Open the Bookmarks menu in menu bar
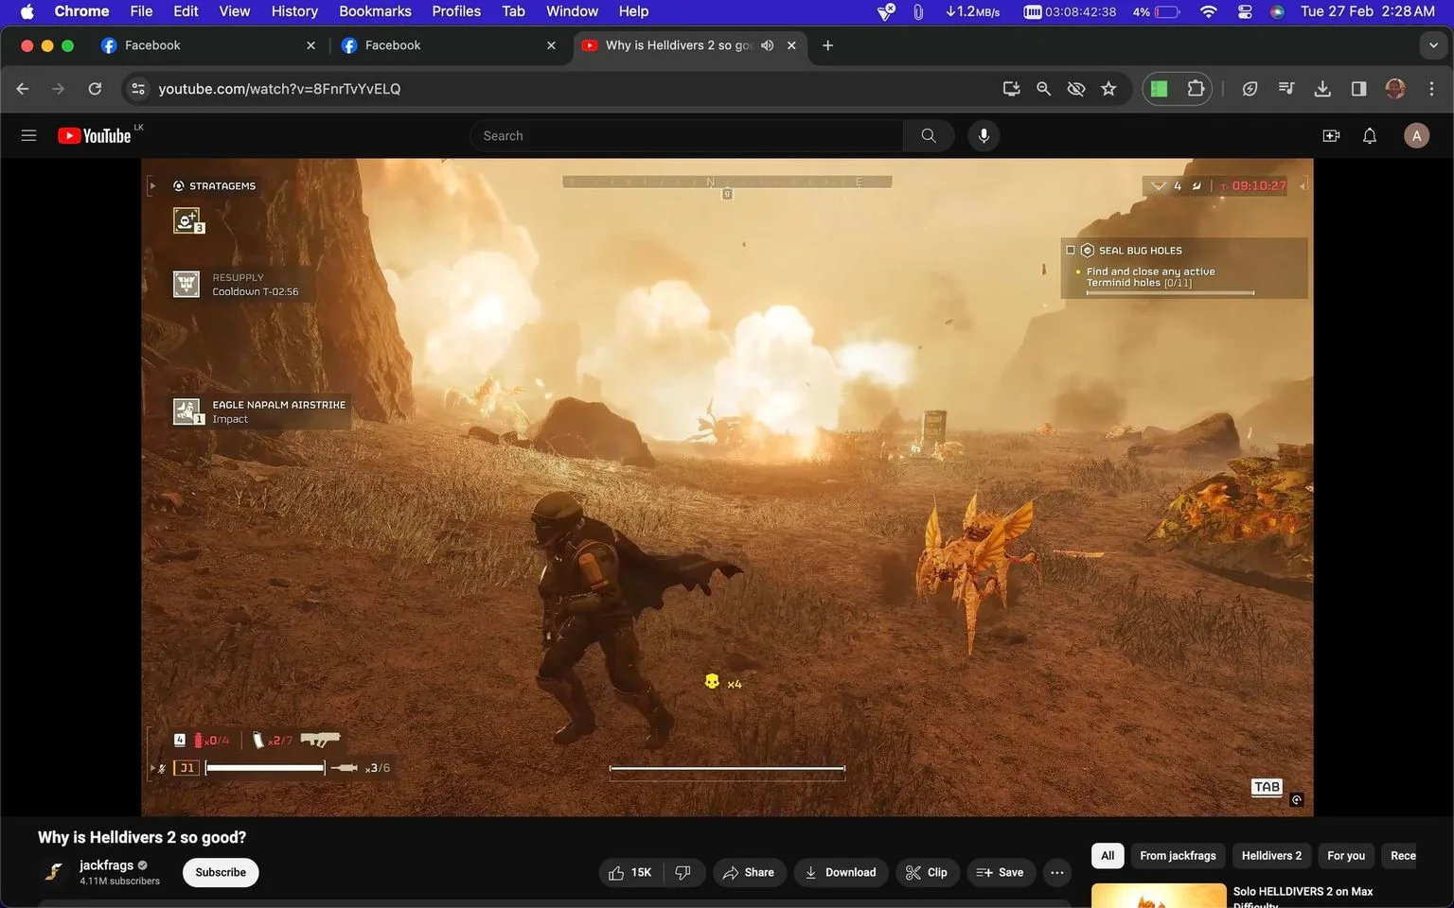This screenshot has height=908, width=1454. pos(375,11)
